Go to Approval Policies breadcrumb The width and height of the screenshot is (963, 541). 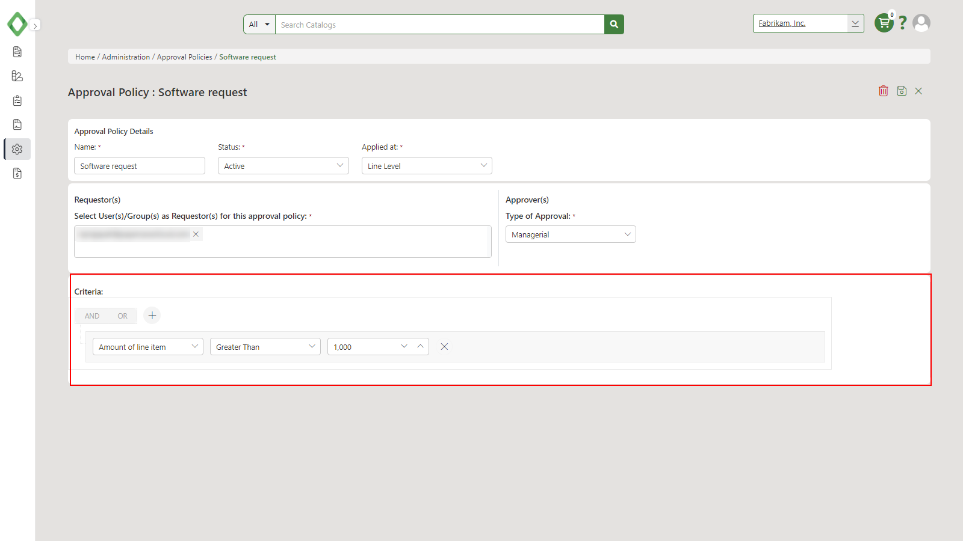tap(185, 57)
